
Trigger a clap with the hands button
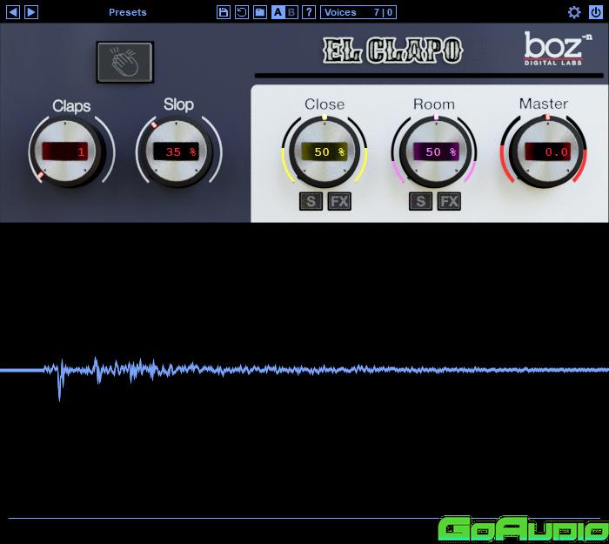[x=125, y=62]
